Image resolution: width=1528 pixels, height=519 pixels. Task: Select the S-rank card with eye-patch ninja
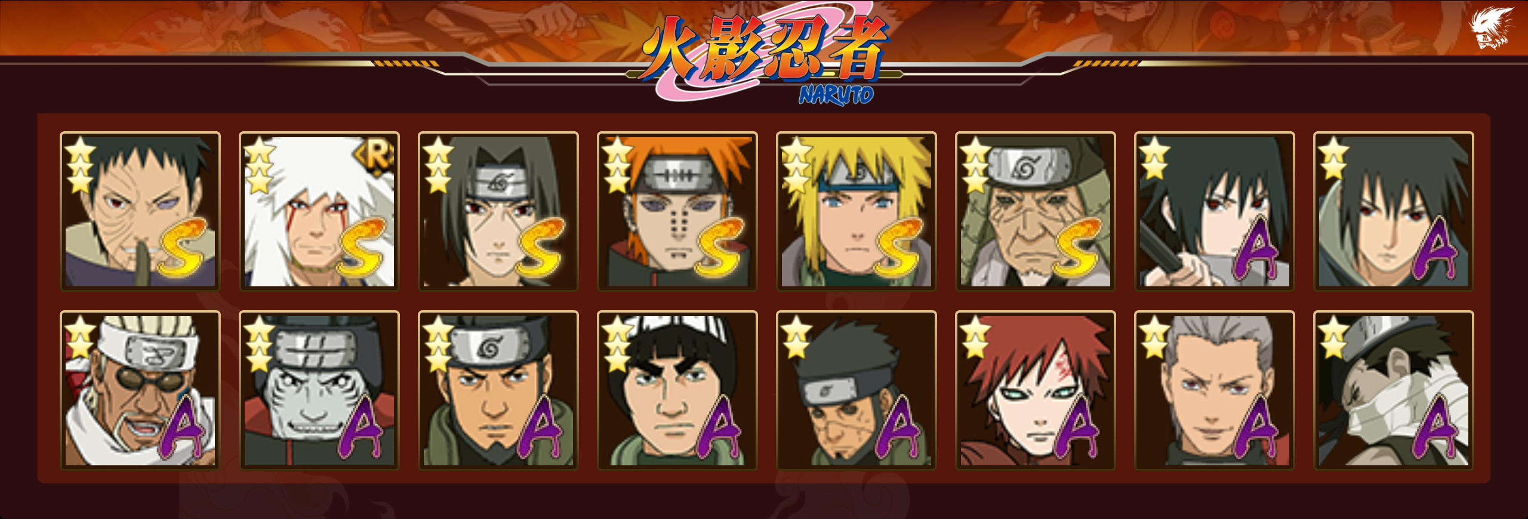[x=140, y=211]
